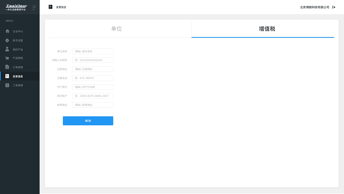Click the blue 保存 button
344x194 pixels.
(88, 121)
